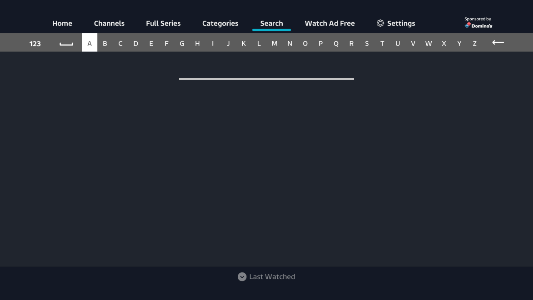Open the Categories tab
The height and width of the screenshot is (300, 533).
click(220, 23)
